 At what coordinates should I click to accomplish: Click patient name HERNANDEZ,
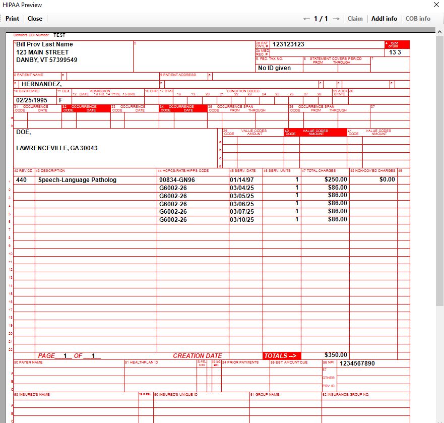tap(42, 84)
